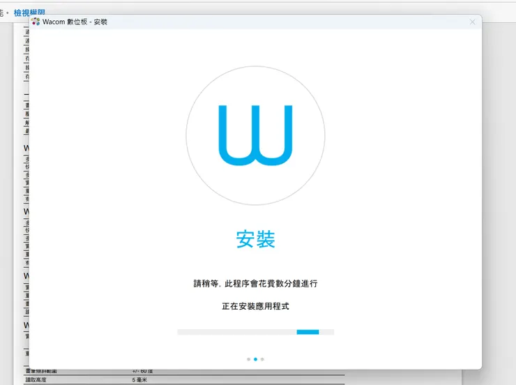The image size is (516, 385).
Task: Click the Wacom colorful title bar icon
Action: click(36, 22)
